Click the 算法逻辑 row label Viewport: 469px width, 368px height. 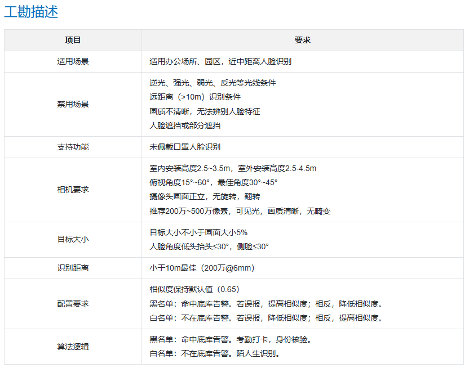(73, 347)
